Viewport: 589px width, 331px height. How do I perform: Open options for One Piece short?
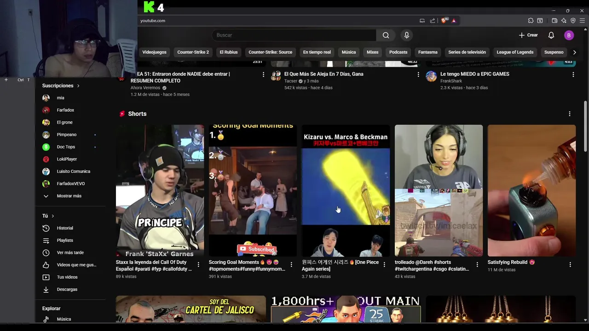(384, 264)
